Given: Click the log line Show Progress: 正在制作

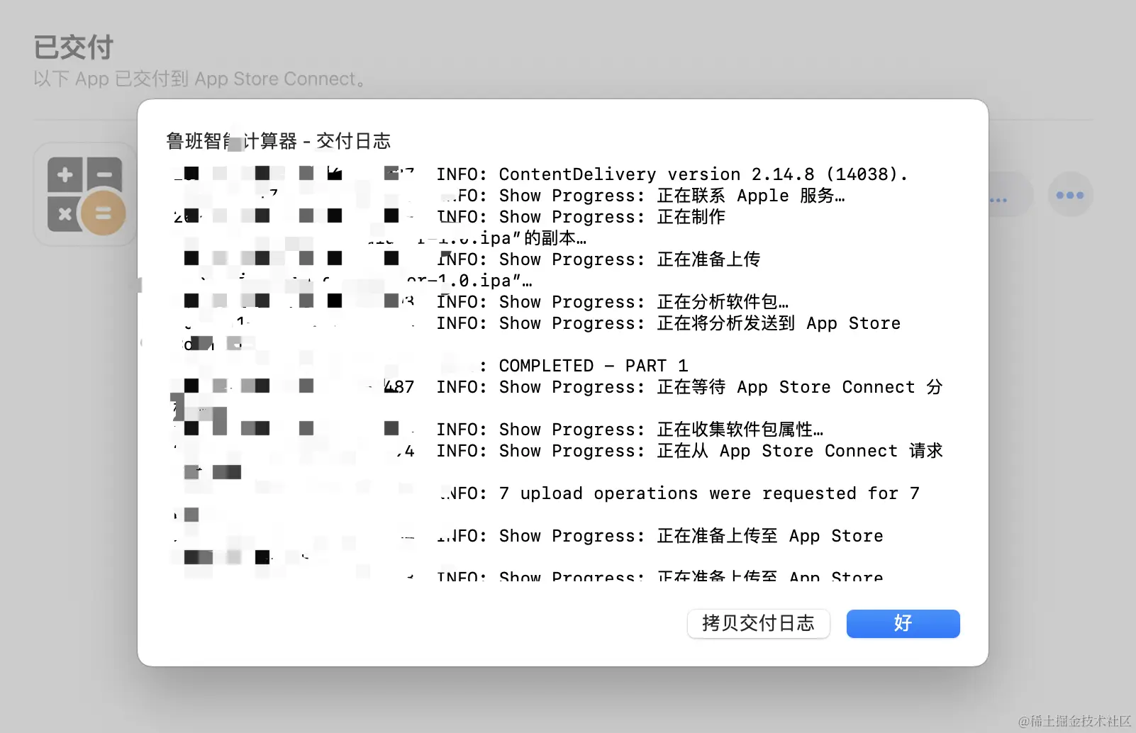Looking at the screenshot, I should (581, 217).
